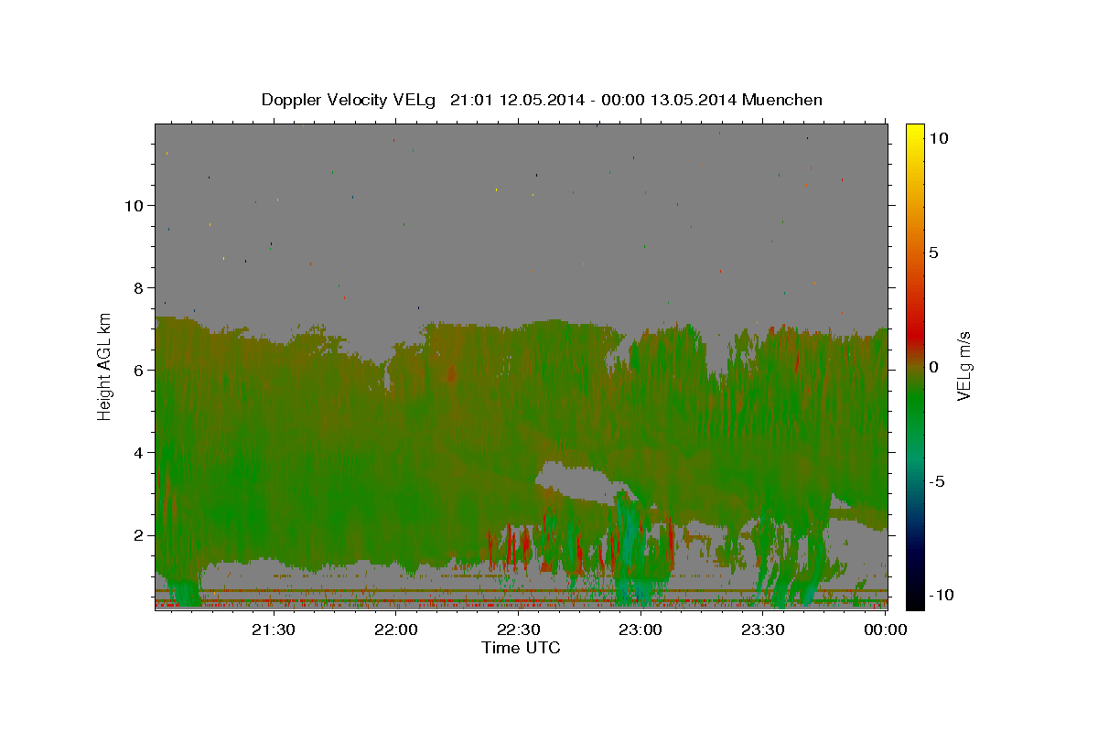This screenshot has width=1098, height=732.
Task: Click the colorbar label 10
Action: point(938,138)
